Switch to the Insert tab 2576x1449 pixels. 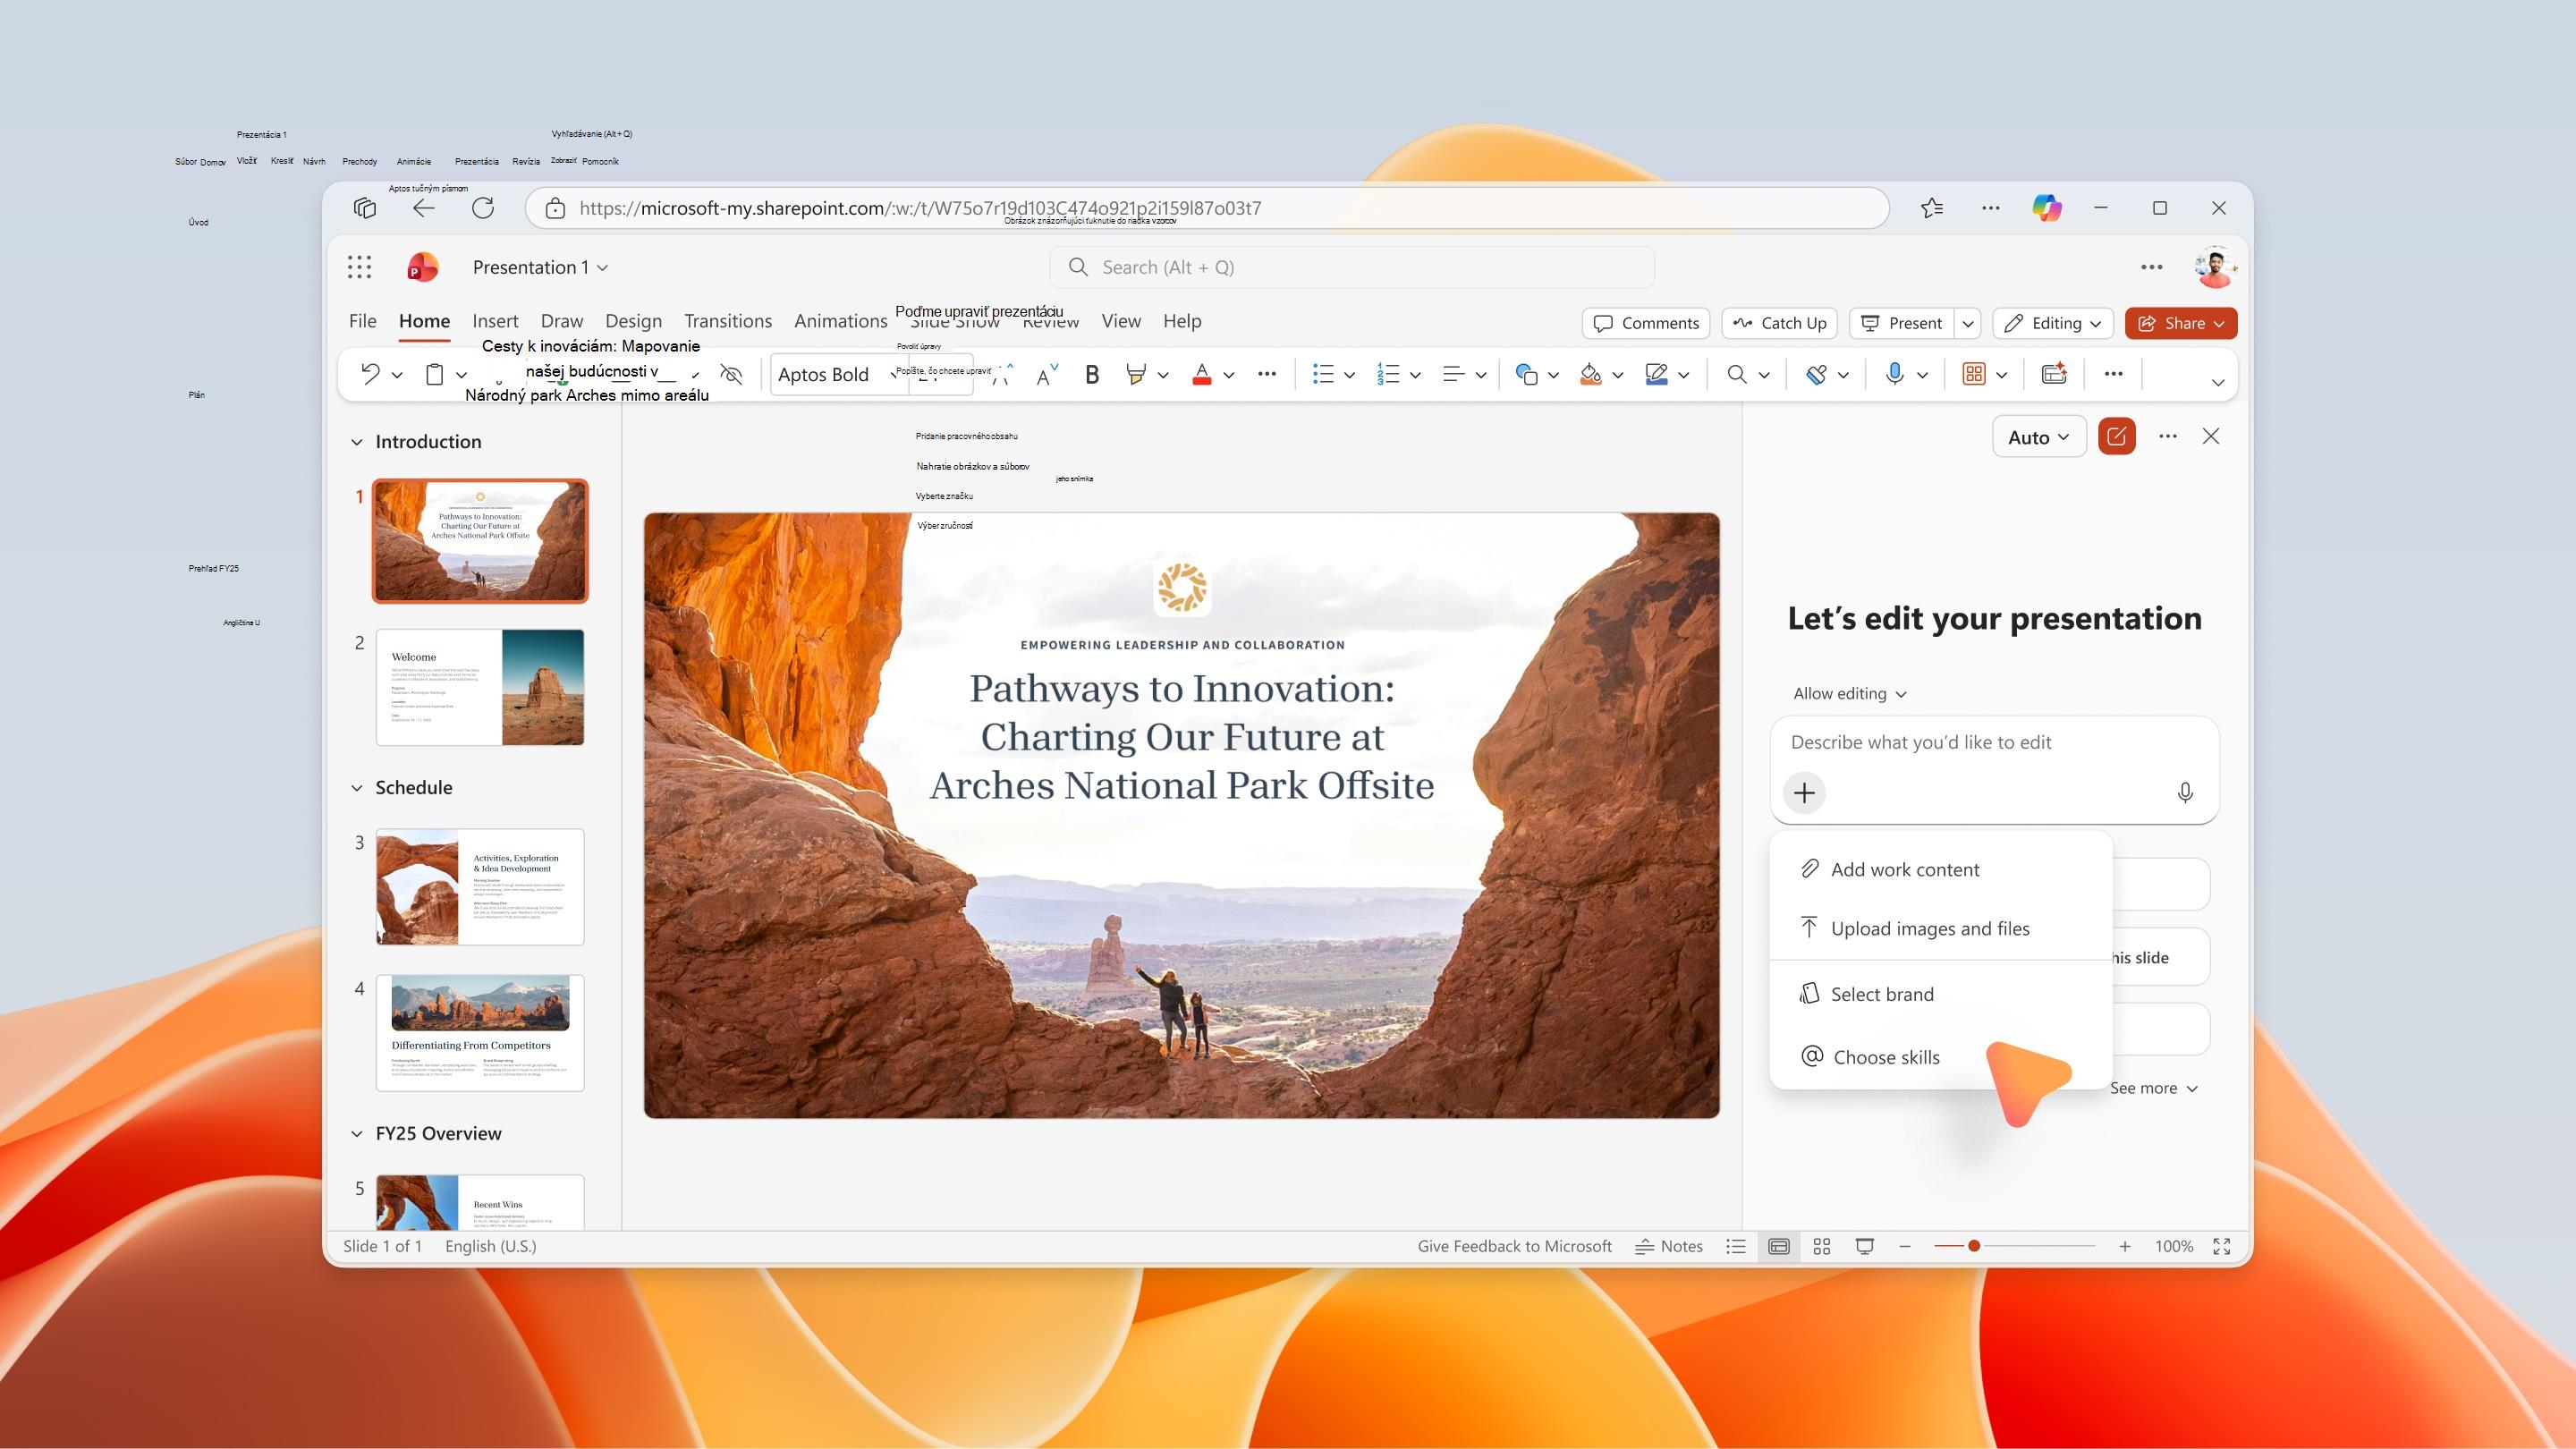pos(495,321)
